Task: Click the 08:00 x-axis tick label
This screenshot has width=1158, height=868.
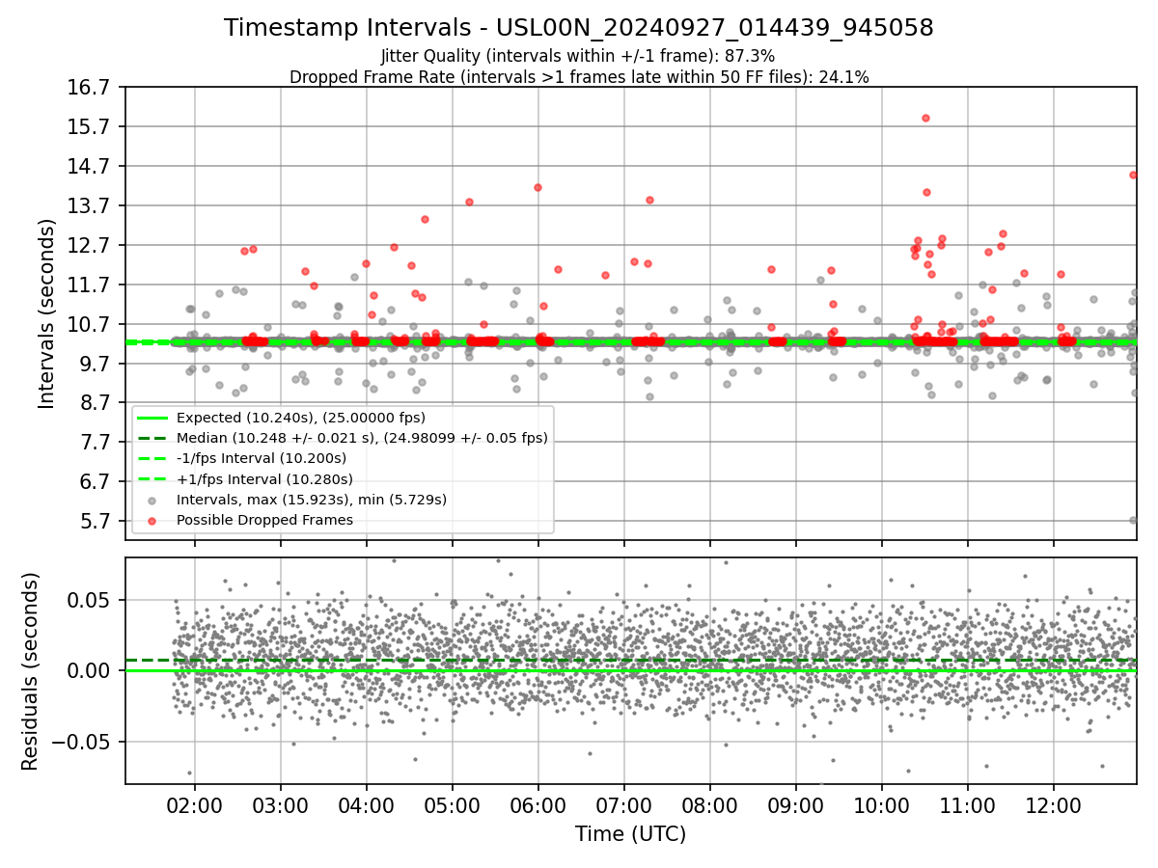Action: point(710,804)
